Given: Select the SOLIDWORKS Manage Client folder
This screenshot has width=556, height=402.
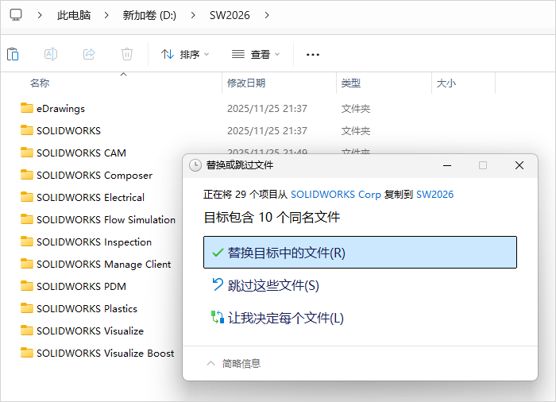Looking at the screenshot, I should coord(103,265).
